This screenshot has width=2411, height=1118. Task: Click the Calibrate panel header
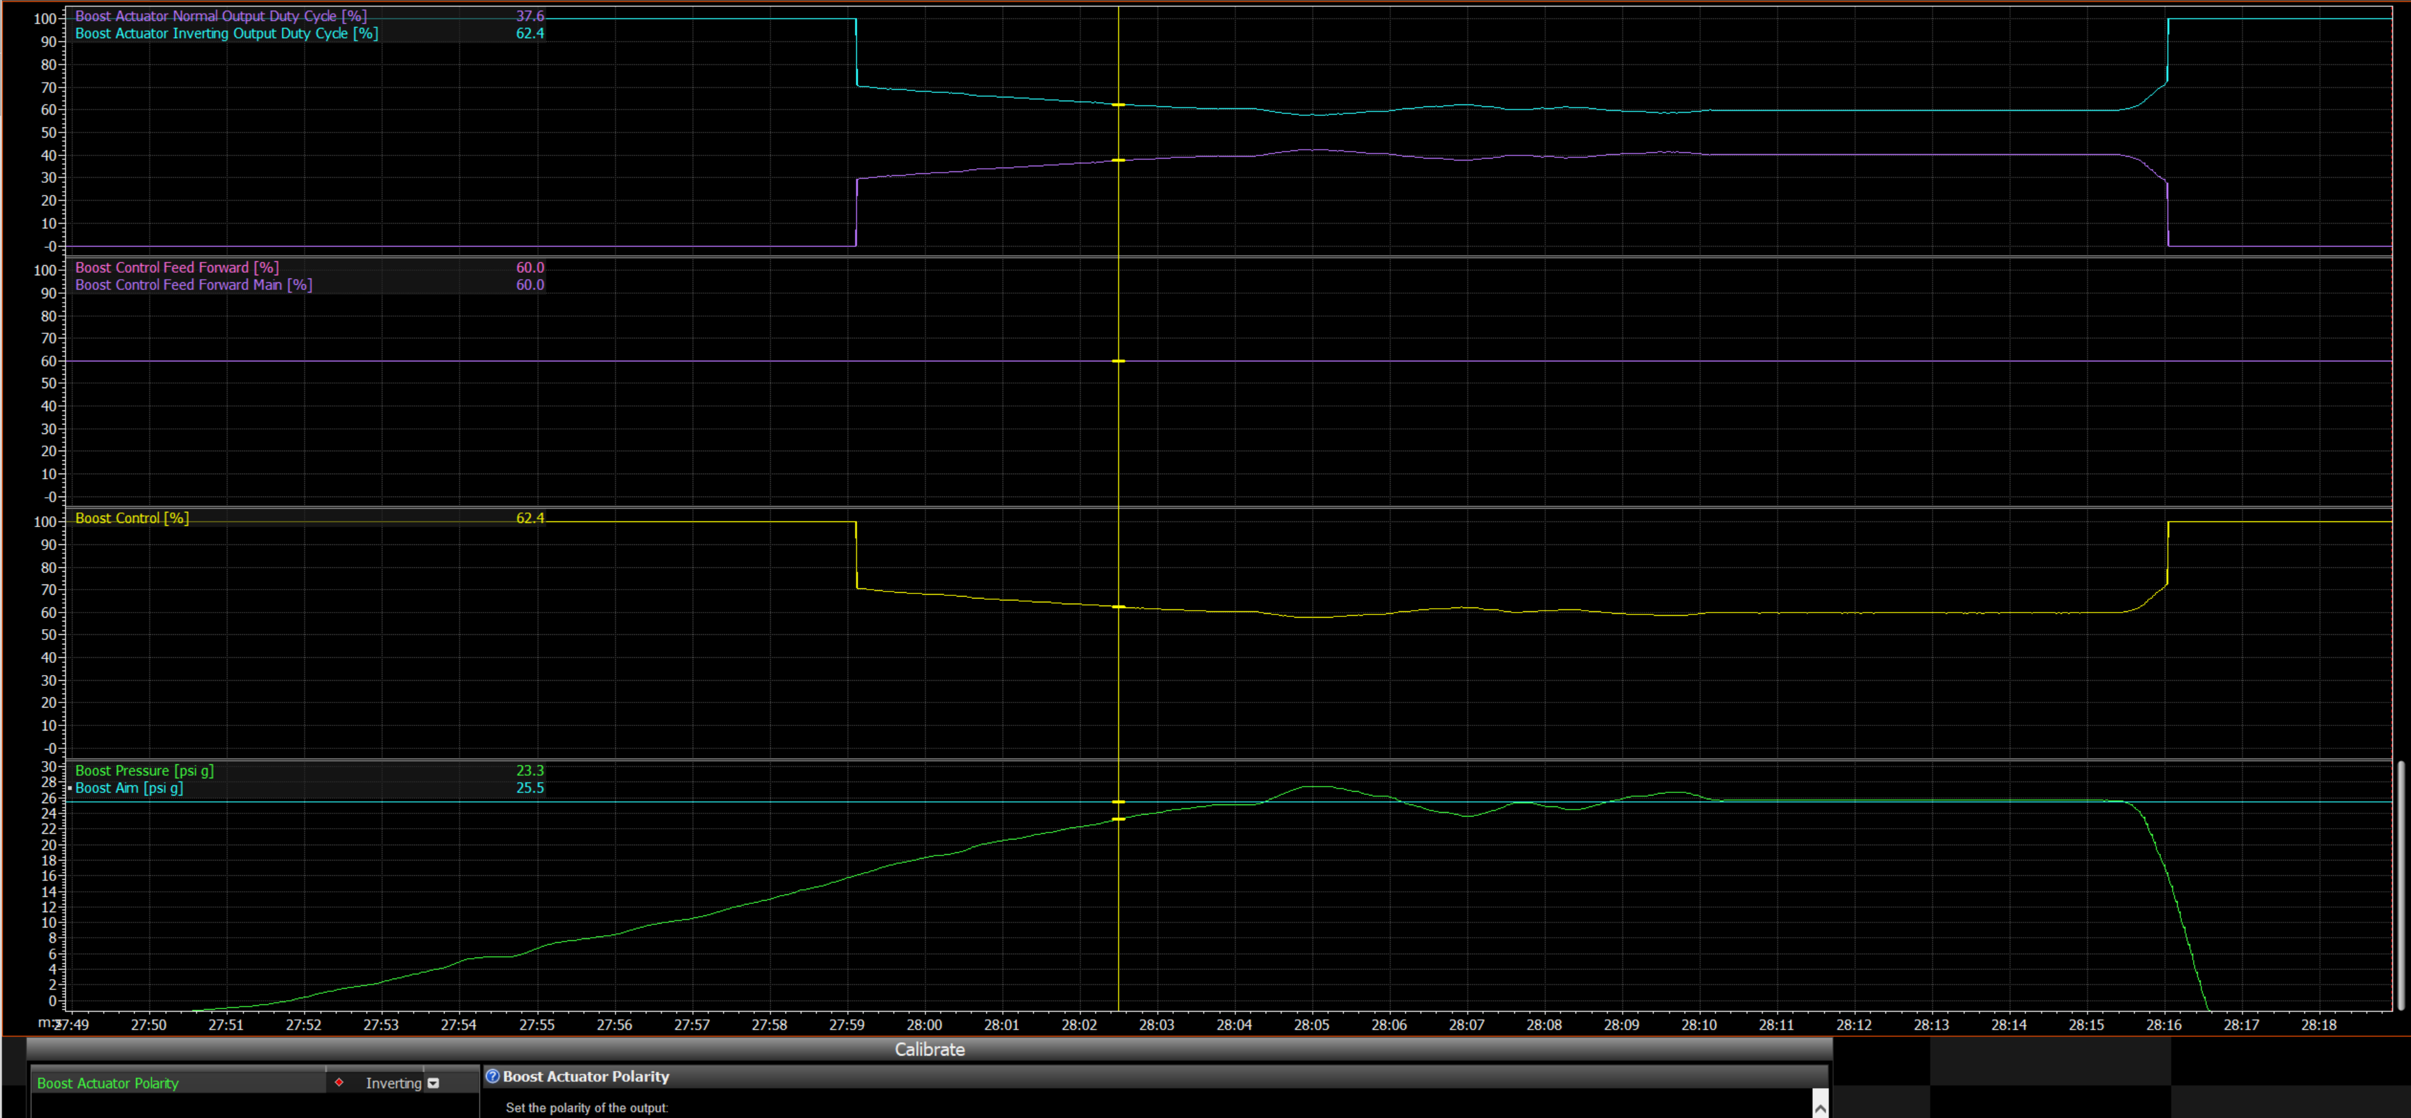928,1050
